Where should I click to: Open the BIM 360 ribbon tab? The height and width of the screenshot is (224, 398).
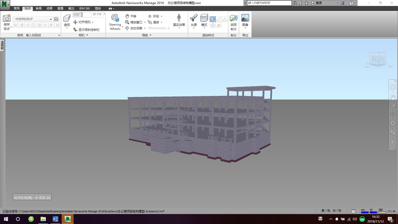click(x=84, y=9)
